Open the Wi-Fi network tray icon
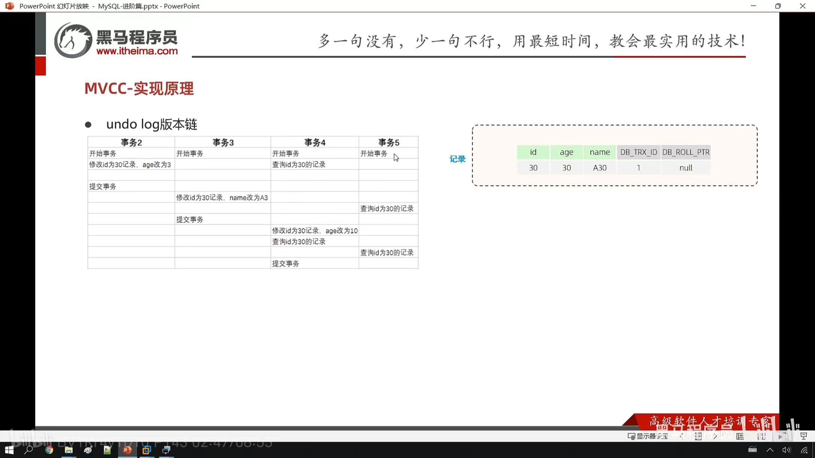Screen dimensions: 815x458 [804, 450]
